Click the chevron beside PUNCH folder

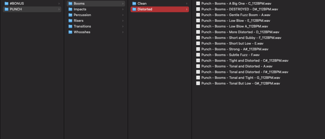tap(59, 9)
